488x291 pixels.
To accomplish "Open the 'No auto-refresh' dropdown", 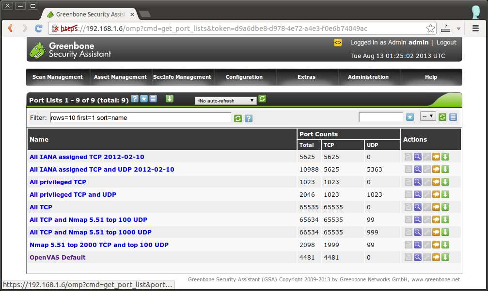I will pos(226,101).
